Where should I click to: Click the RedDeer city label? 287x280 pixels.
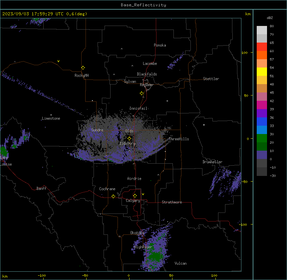pos(146,85)
